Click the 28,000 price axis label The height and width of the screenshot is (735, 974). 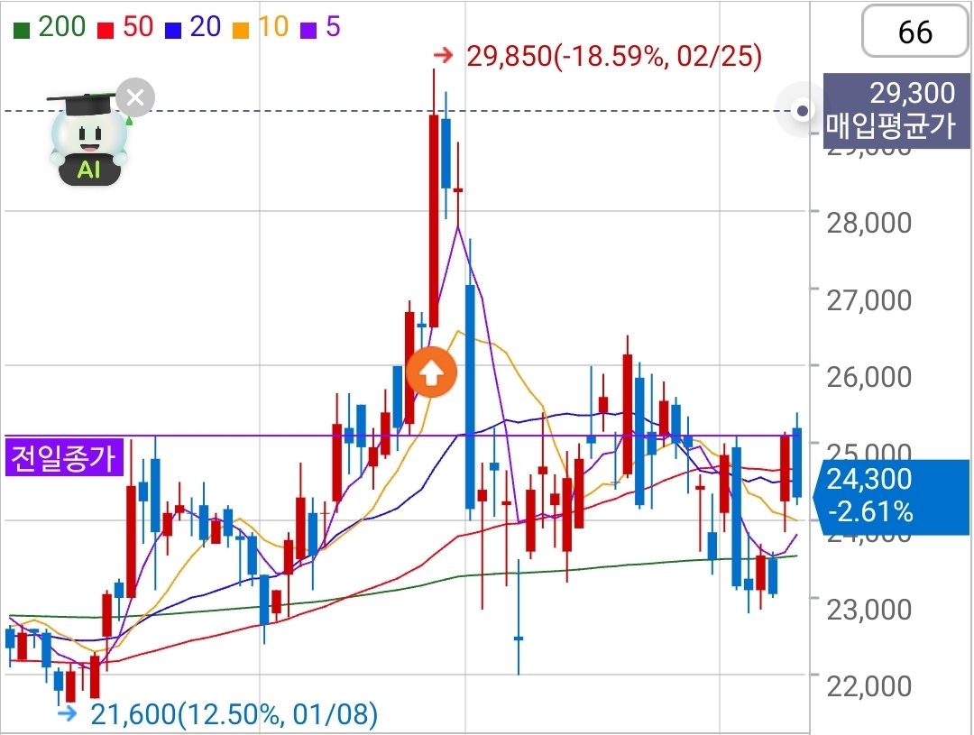point(868,222)
